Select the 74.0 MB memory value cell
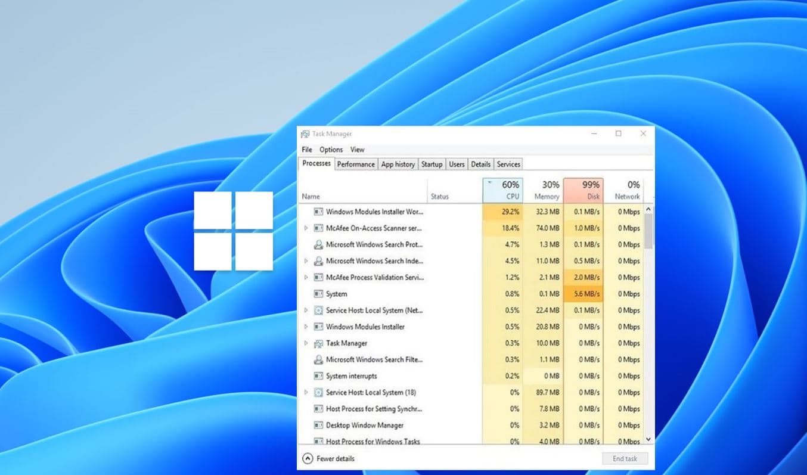Image resolution: width=807 pixels, height=475 pixels. (543, 228)
